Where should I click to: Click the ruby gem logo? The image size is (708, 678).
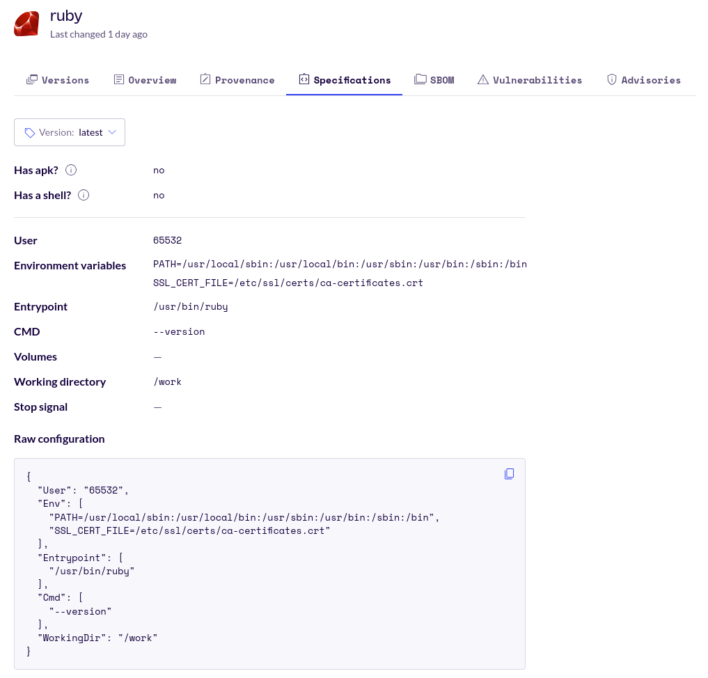(x=26, y=23)
